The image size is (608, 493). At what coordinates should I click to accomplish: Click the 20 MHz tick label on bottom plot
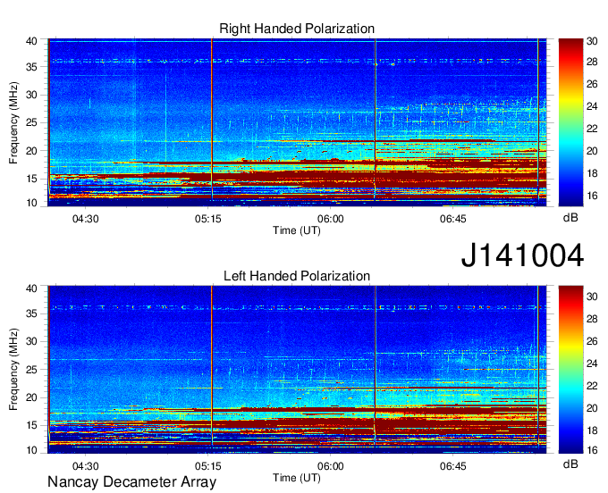(31, 397)
